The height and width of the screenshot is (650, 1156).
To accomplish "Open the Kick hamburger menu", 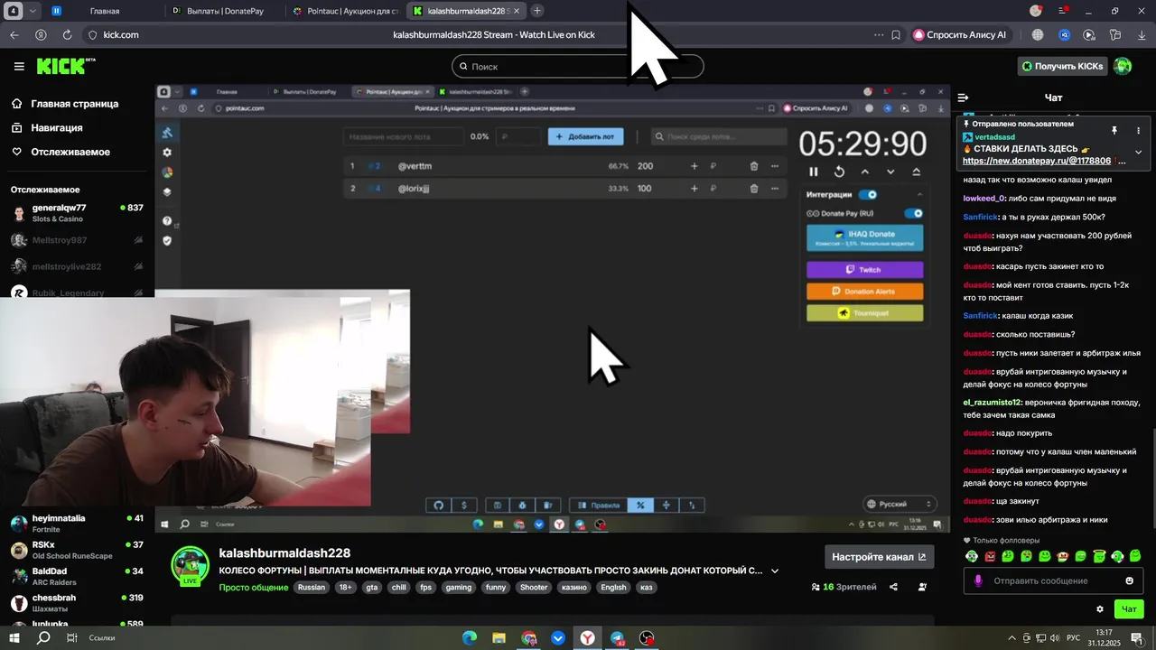I will [19, 66].
